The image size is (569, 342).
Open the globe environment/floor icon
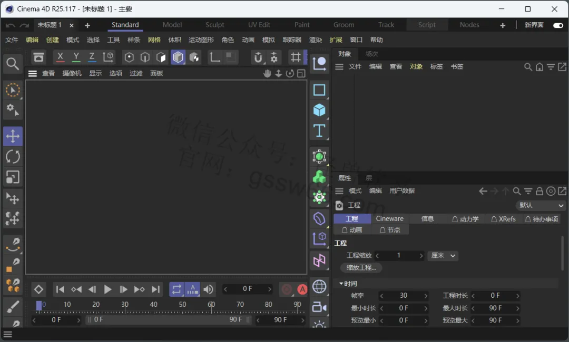tap(319, 287)
